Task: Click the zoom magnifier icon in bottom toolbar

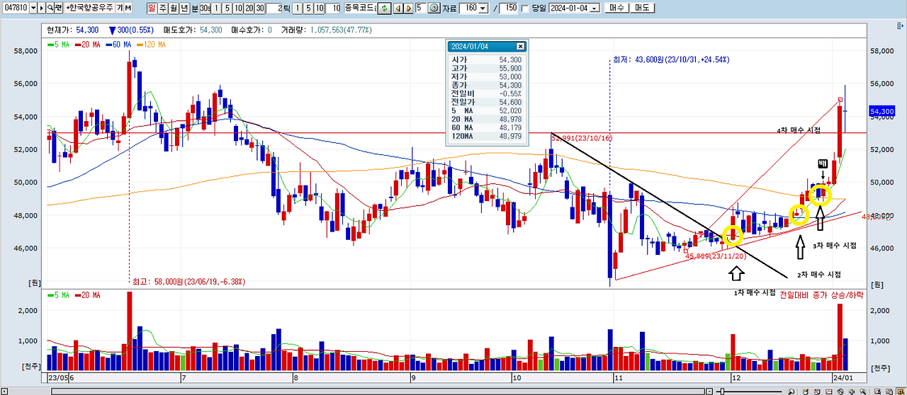Action: (x=863, y=391)
